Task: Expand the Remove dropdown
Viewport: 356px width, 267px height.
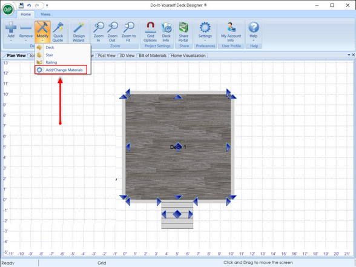Action: click(x=25, y=32)
